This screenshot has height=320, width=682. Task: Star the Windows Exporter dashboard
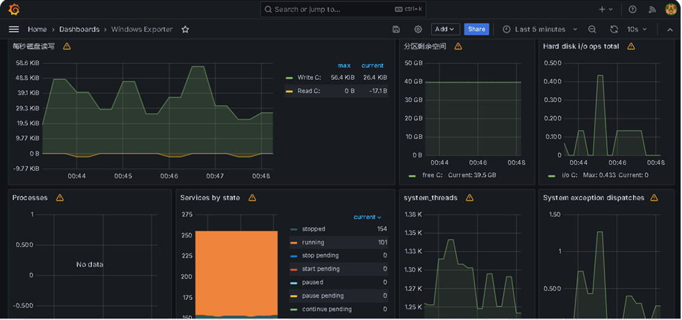click(186, 30)
